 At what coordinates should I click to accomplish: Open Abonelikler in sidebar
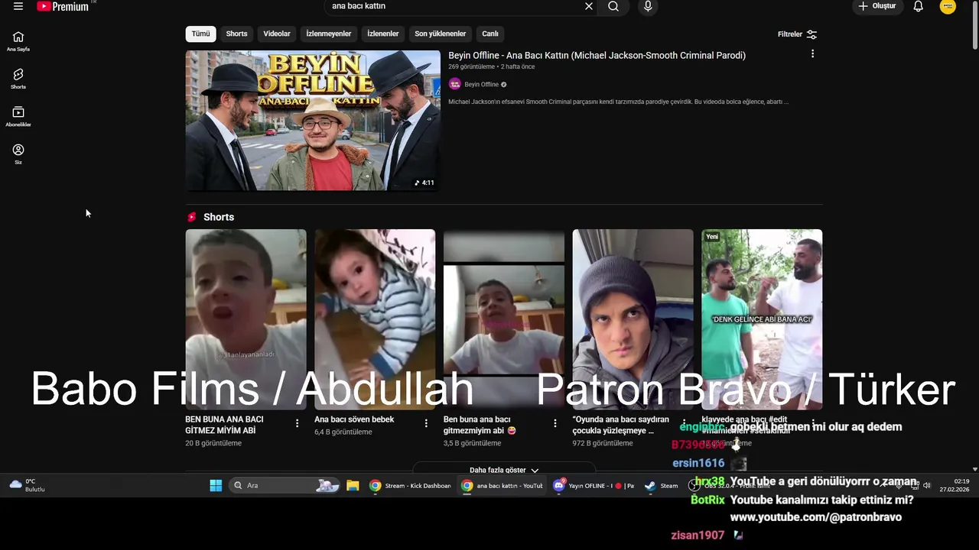click(x=18, y=116)
